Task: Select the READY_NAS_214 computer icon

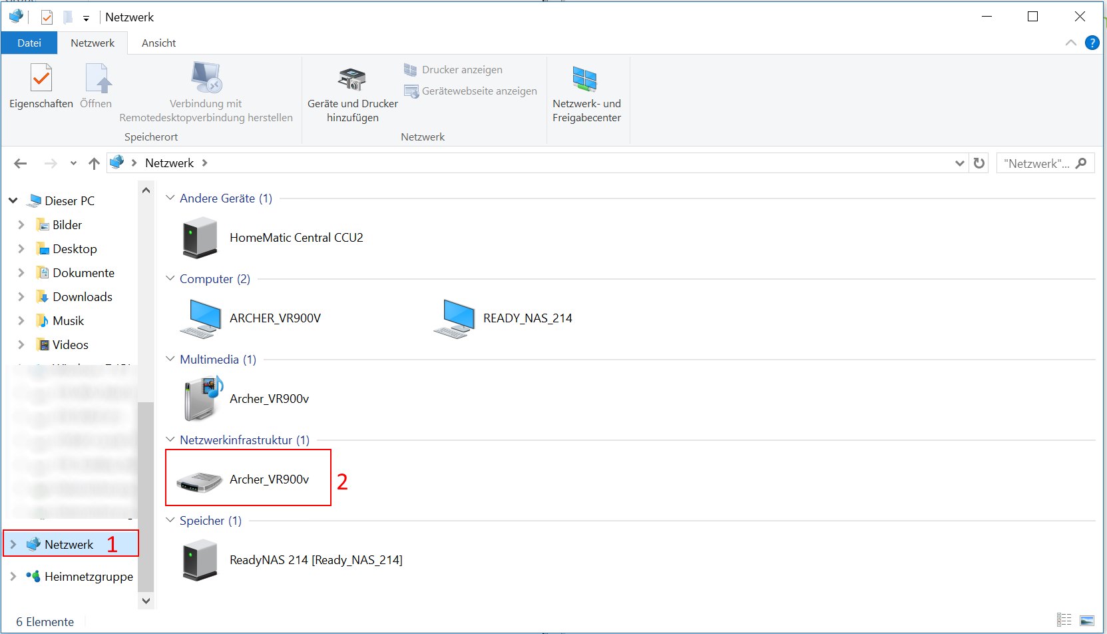Action: [454, 318]
